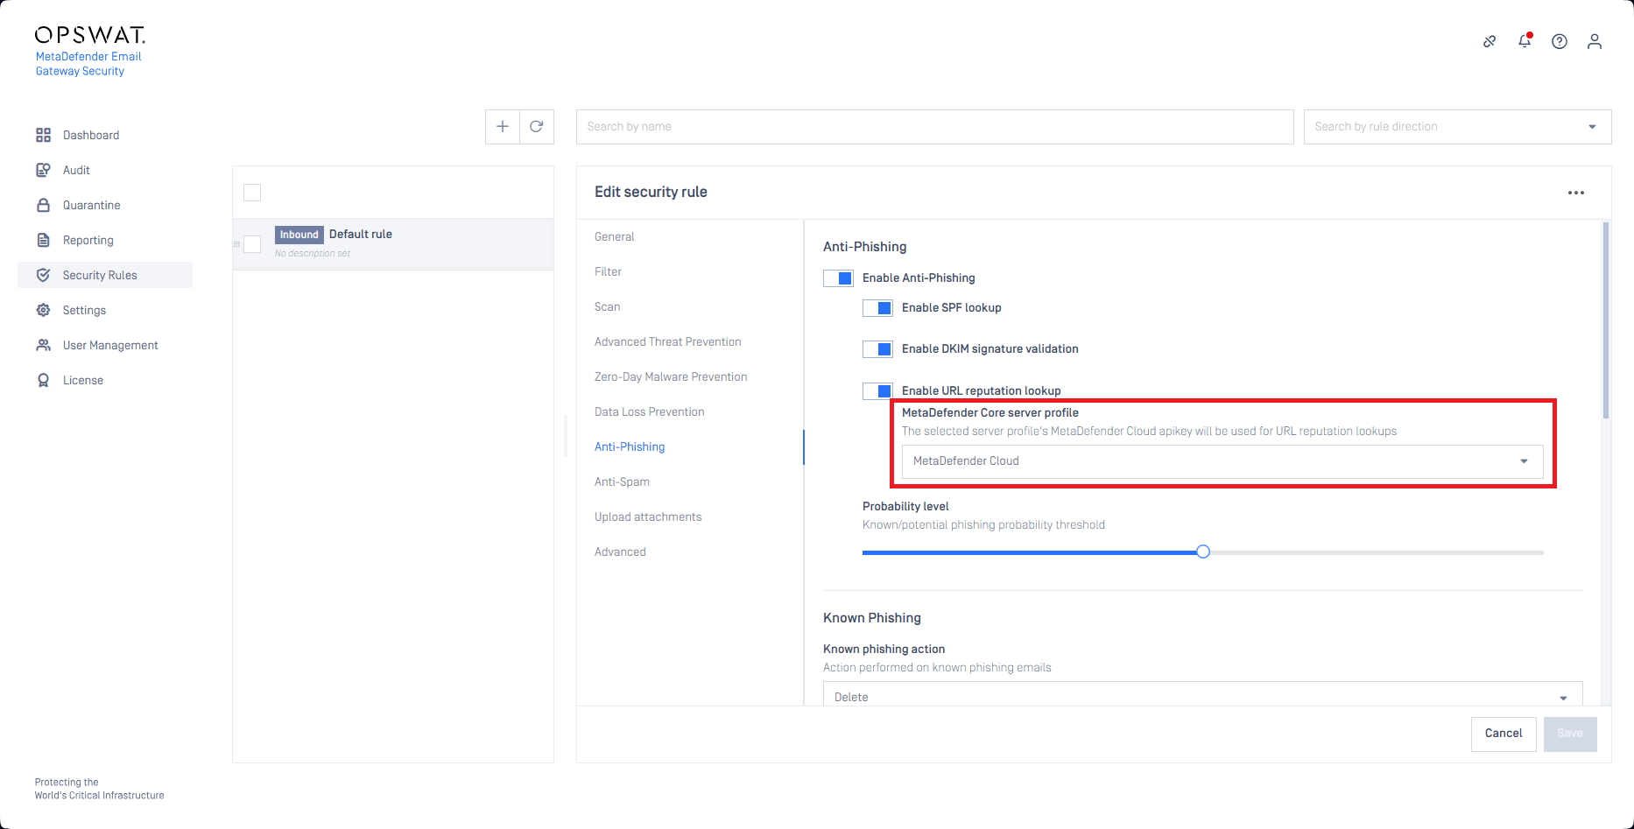
Task: Check the Default rule checkbox
Action: point(252,244)
